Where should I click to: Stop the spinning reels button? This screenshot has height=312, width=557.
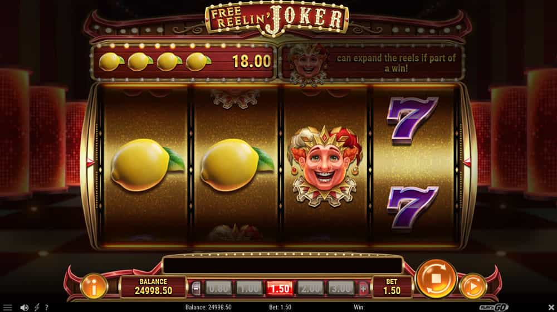(436, 279)
